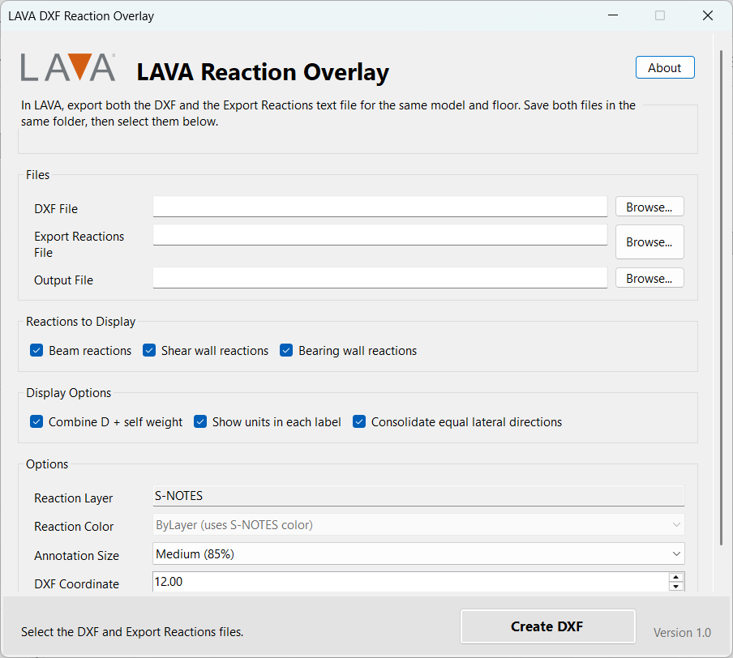Click the 'Reaction Layer' label
This screenshot has height=658, width=733.
pos(74,498)
